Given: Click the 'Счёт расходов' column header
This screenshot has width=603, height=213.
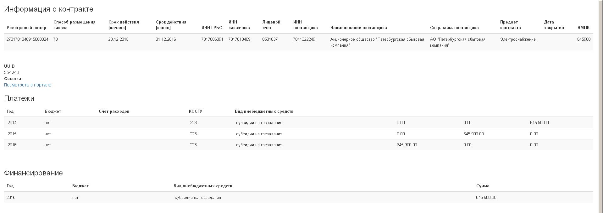Looking at the screenshot, I should point(114,111).
